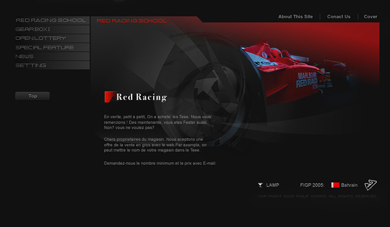The width and height of the screenshot is (390, 227).
Task: Click the FIGP 2005: label
Action: [x=312, y=185]
